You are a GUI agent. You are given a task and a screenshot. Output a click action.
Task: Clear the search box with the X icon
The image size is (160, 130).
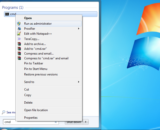point(56,122)
